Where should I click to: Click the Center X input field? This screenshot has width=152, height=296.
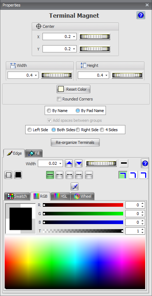(59, 37)
